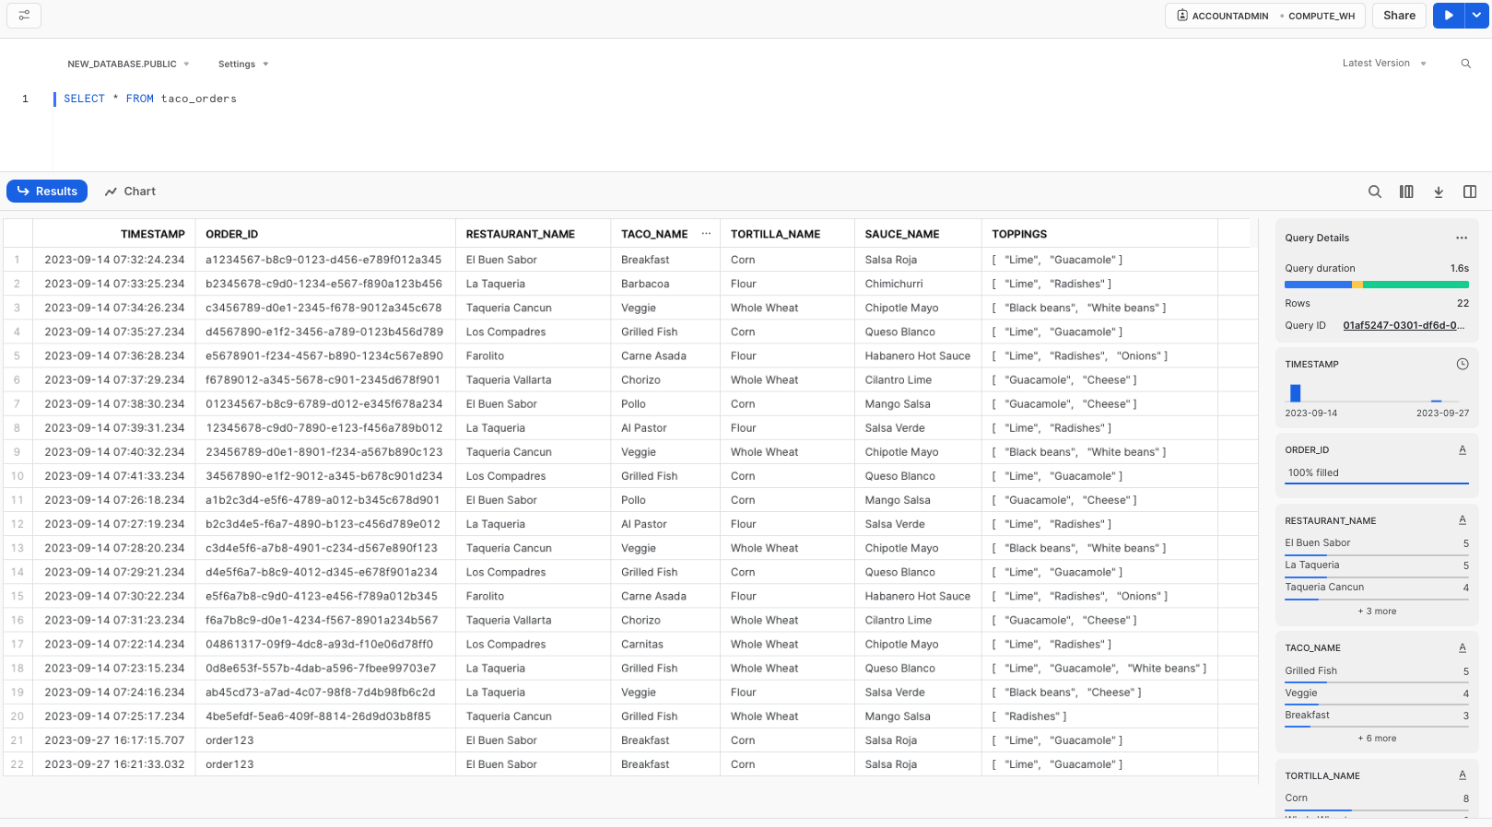
Task: Click the search icon in the editor header
Action: (x=1465, y=64)
